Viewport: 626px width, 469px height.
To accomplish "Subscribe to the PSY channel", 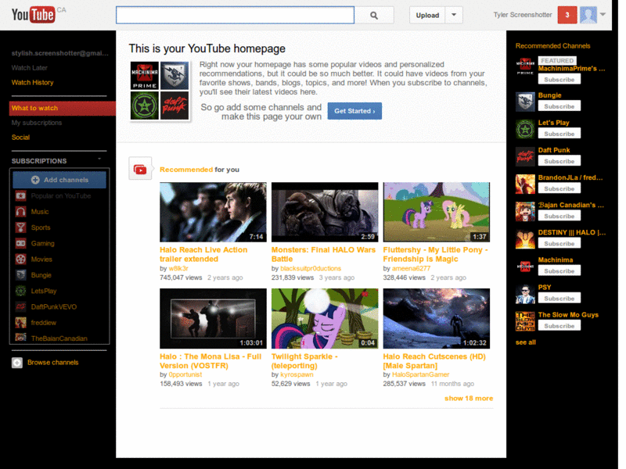I will (559, 299).
